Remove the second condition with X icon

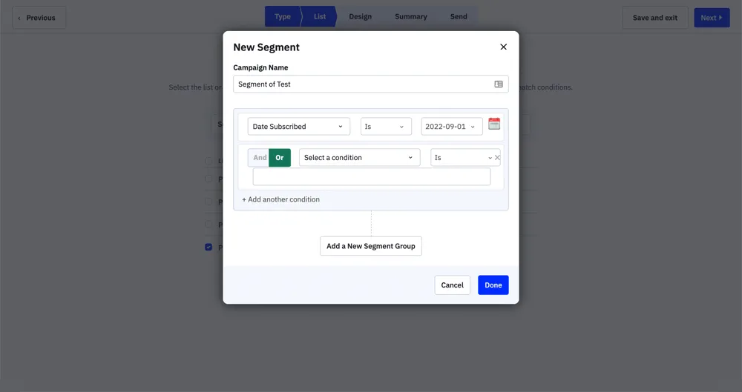[497, 158]
